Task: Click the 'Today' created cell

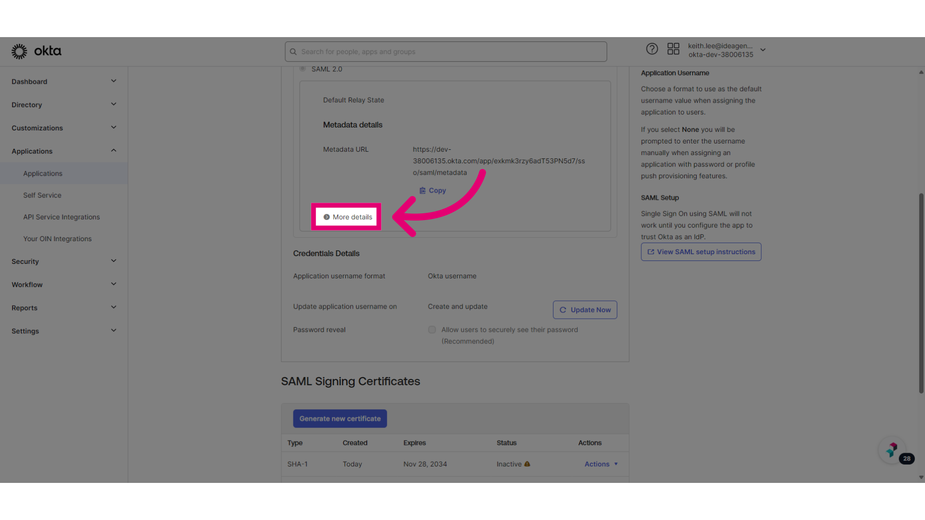Action: 352,464
